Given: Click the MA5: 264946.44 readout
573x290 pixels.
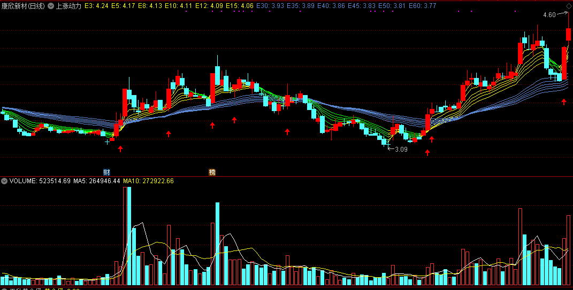Looking at the screenshot, I should 97,181.
